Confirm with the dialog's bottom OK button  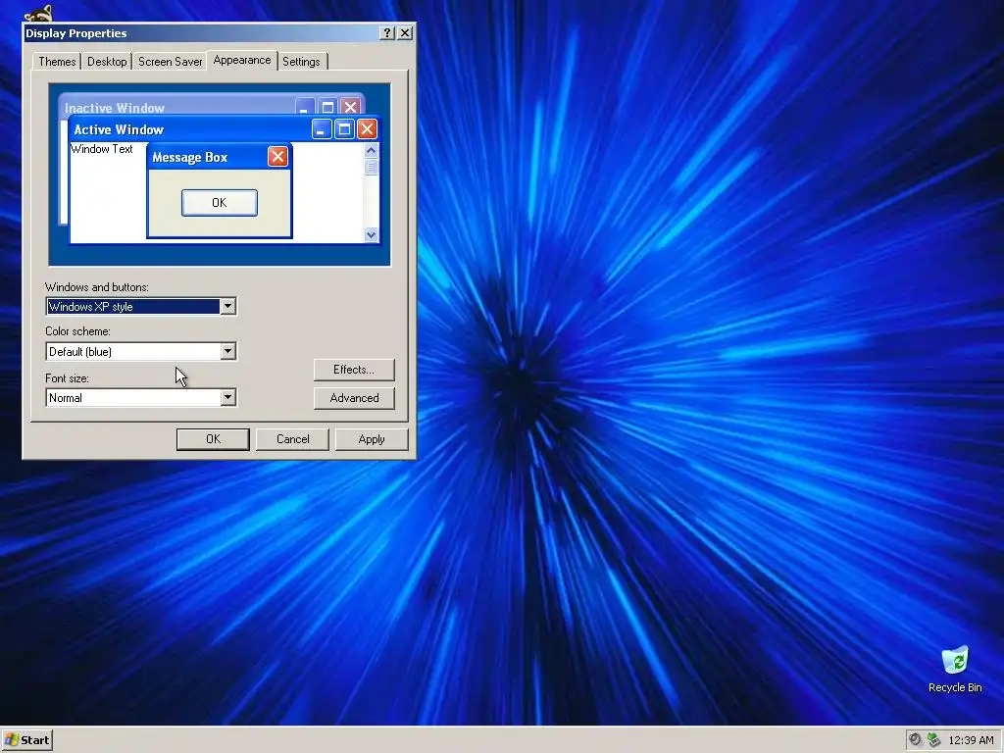[x=213, y=439]
